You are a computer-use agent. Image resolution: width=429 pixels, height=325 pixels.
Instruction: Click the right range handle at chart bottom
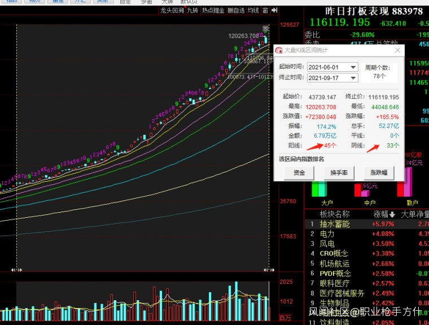pyautogui.click(x=269, y=270)
